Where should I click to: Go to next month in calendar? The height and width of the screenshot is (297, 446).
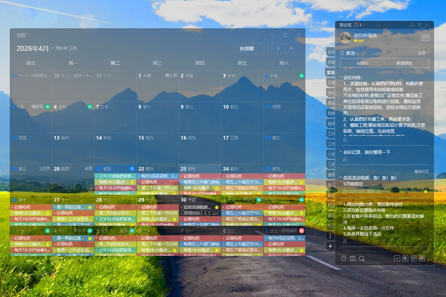291,48
